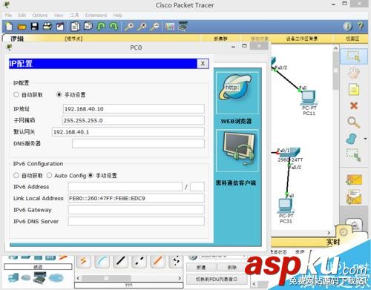Viewport: 371px width, 290px height.
Task: Open the Cisco IP Communicator app icon
Action: [x=237, y=151]
